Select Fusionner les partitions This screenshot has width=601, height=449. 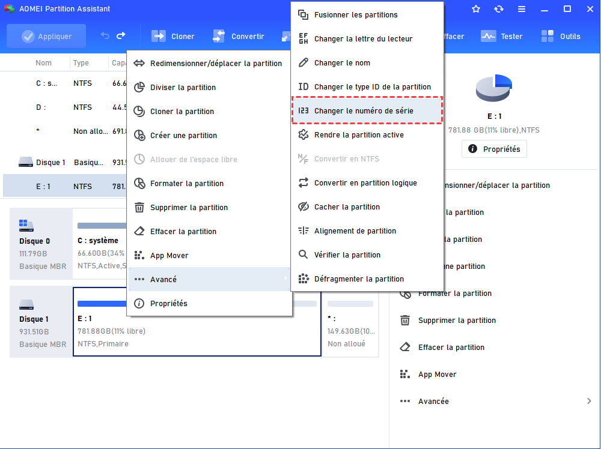(367, 15)
